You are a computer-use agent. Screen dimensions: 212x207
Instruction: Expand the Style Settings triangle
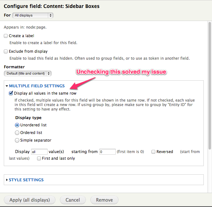[7, 180]
